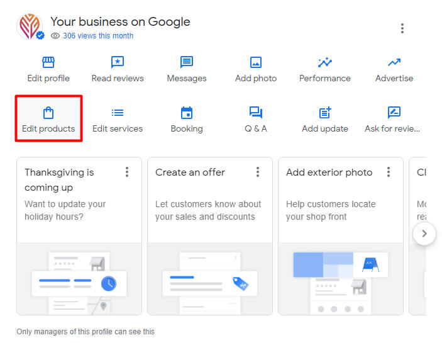Click 'Help customers locate your shop front' text
Screen dimensions: 442x345
pos(331,210)
